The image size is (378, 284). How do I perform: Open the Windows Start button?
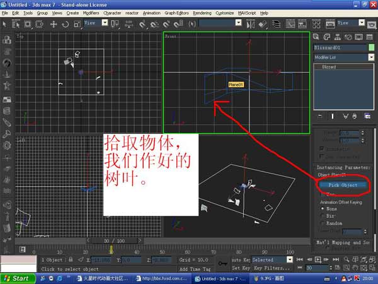17,278
